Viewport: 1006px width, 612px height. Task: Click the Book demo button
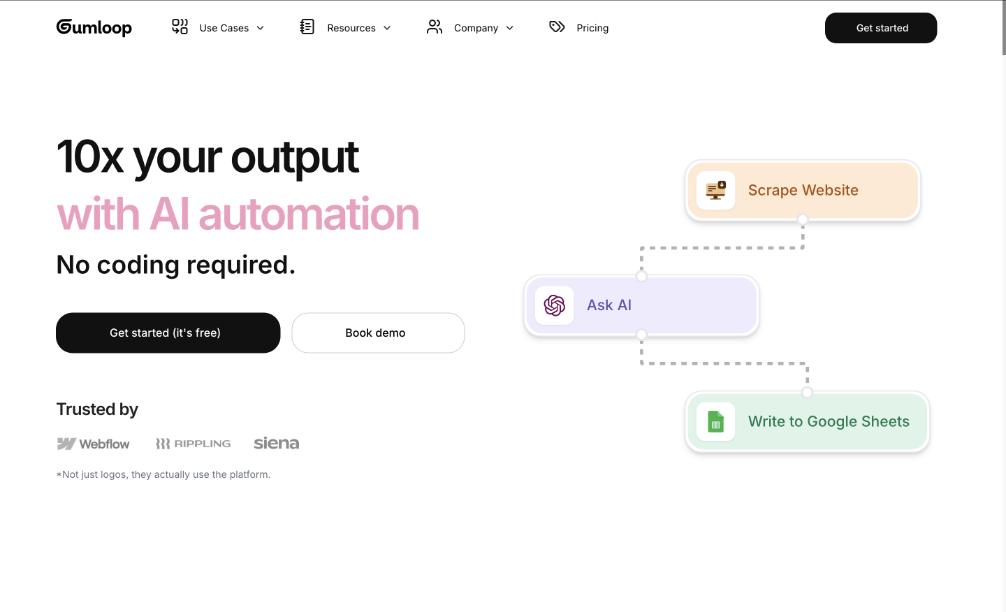pyautogui.click(x=378, y=333)
